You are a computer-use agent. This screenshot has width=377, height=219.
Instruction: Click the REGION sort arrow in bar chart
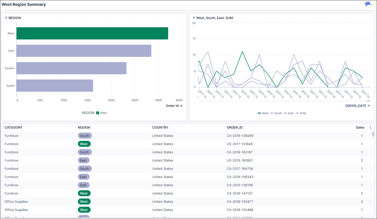(6, 18)
